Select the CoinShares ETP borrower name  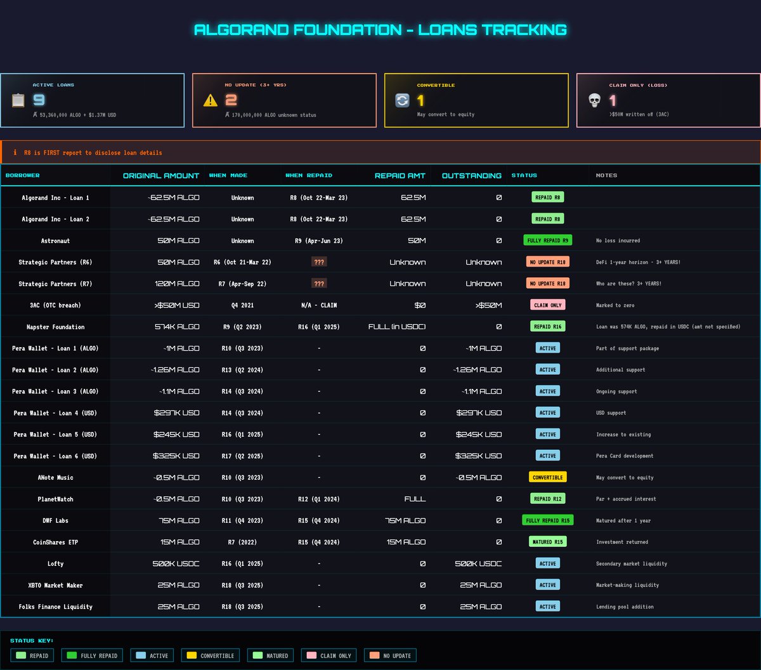56,542
